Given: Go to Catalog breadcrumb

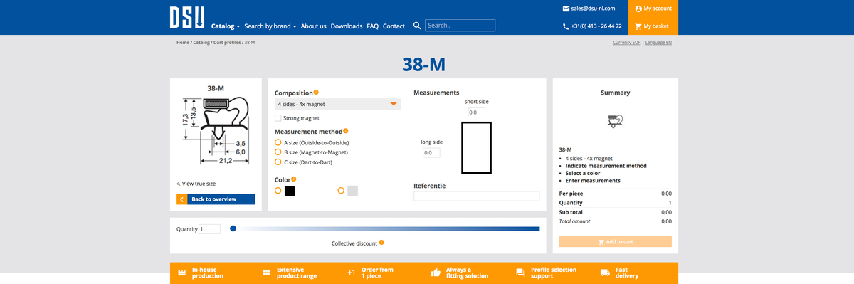Looking at the screenshot, I should click(x=201, y=43).
